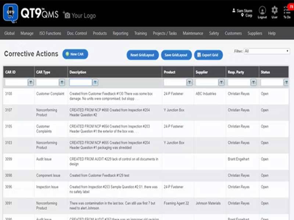Click the Your Logo camera placeholder
The width and height of the screenshot is (294, 220).
pos(79,15)
